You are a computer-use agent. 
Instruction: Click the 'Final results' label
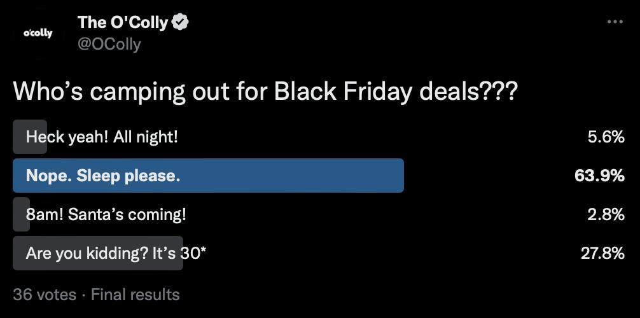tap(135, 294)
